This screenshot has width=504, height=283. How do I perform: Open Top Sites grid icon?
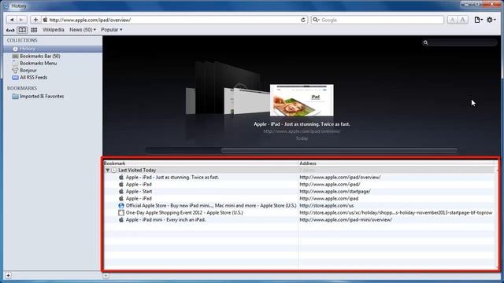34,30
